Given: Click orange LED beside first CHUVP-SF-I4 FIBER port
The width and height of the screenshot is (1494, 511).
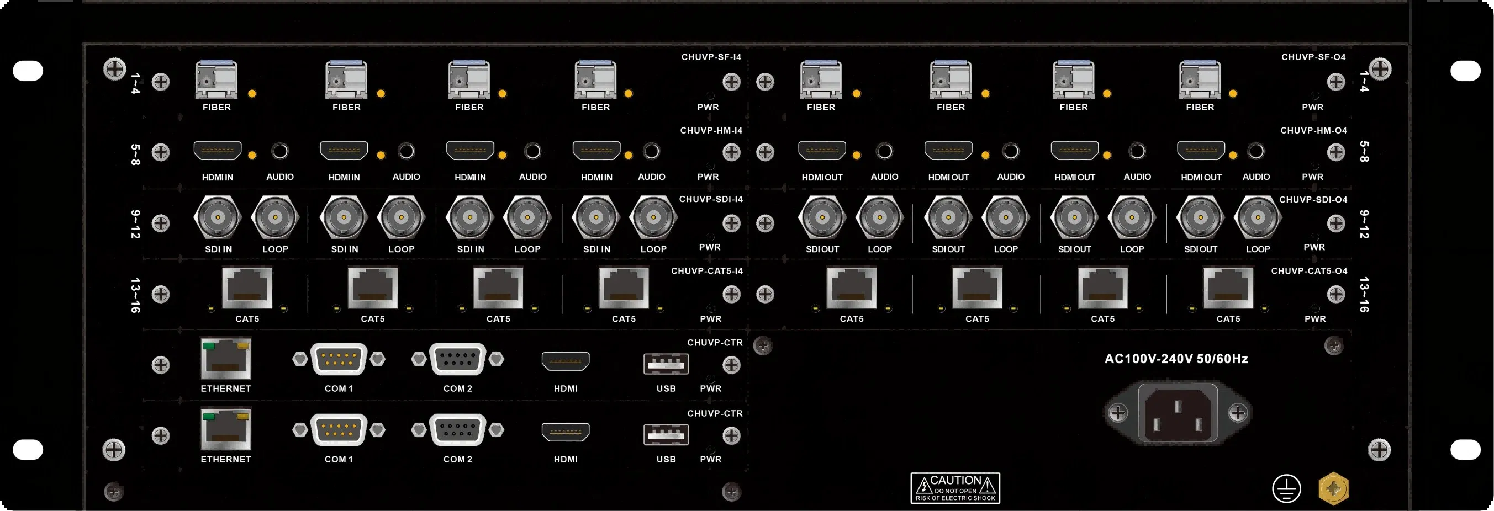Looking at the screenshot, I should [x=252, y=94].
